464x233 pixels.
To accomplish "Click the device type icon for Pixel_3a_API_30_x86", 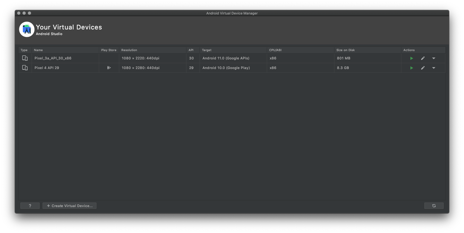I will click(x=25, y=58).
